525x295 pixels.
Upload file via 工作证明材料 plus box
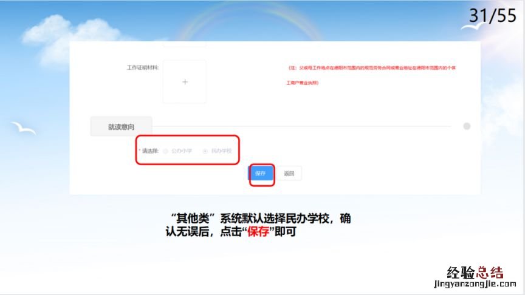(x=185, y=81)
